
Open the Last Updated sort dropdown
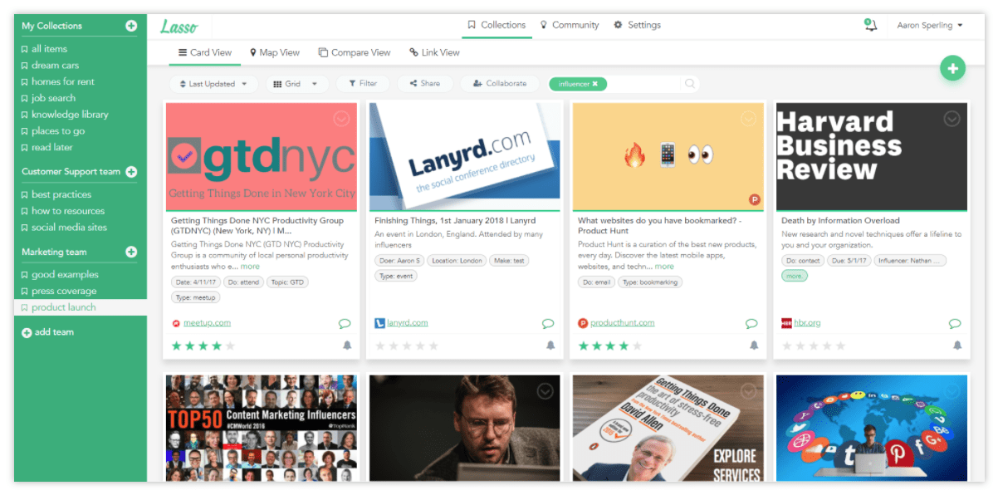(213, 83)
